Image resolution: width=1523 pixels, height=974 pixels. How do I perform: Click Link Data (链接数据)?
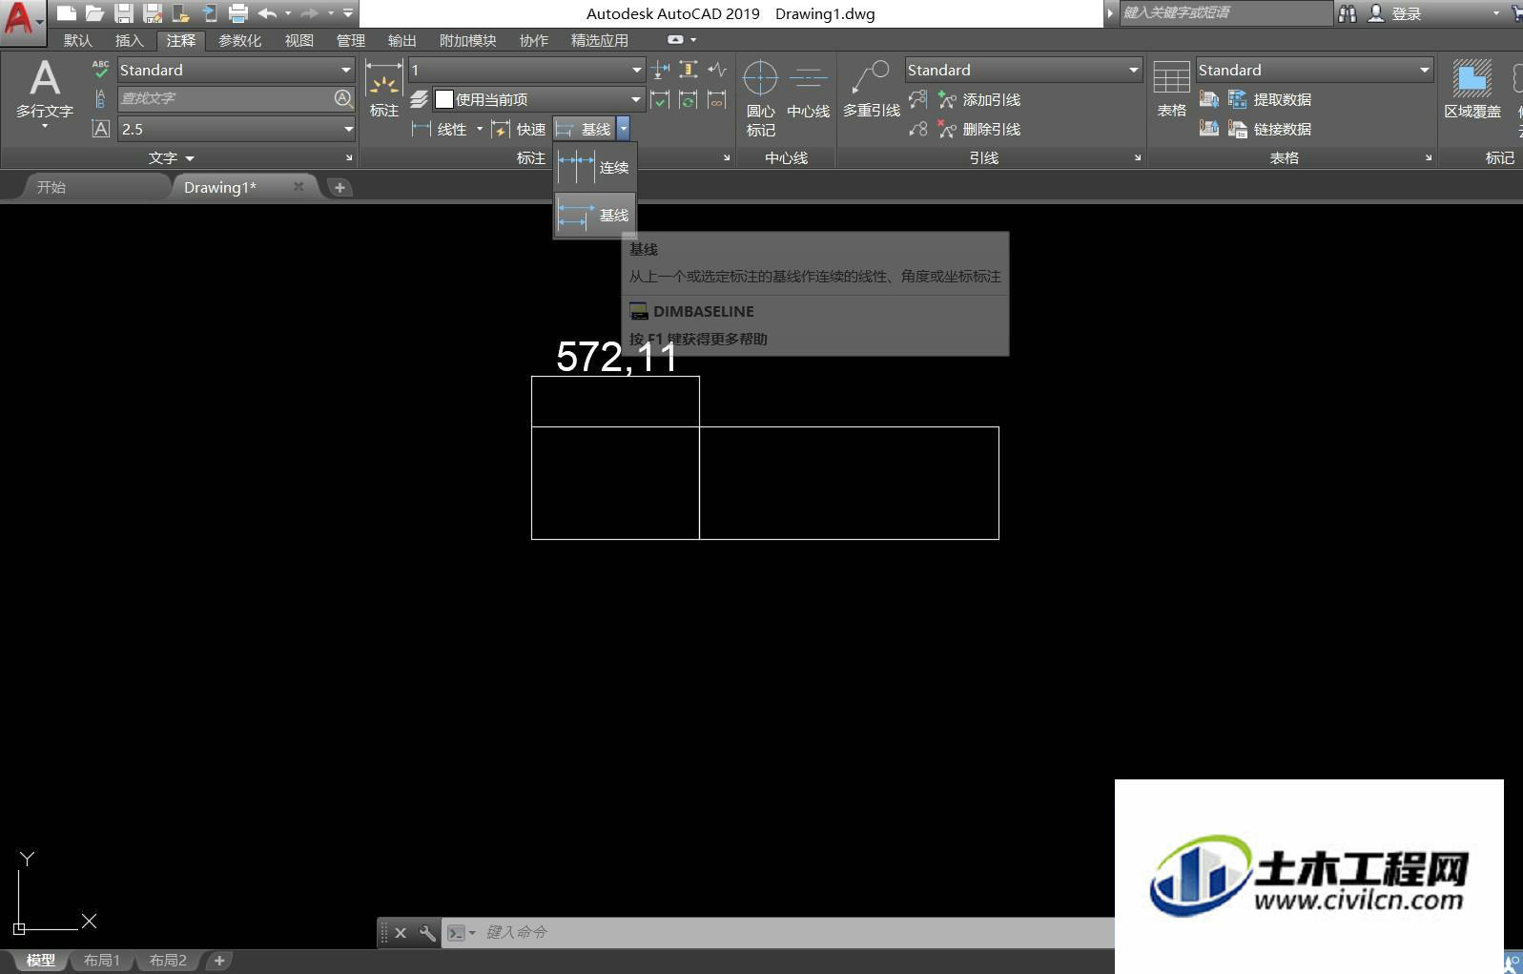coord(1269,129)
